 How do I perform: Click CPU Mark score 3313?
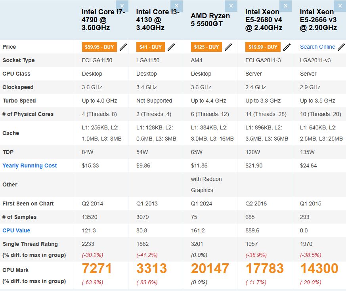coord(151,268)
